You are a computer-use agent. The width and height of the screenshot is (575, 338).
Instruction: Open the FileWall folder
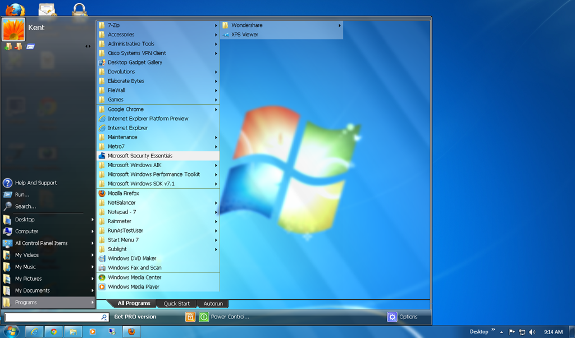tap(158, 90)
